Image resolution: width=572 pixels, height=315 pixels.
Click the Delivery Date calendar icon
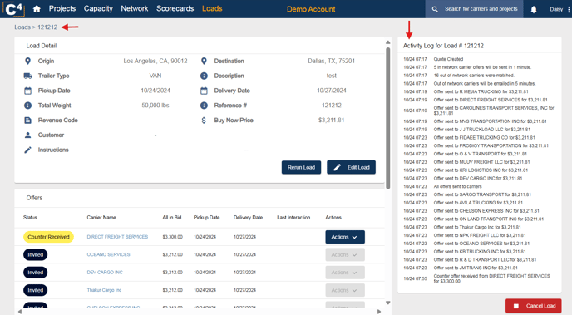(x=204, y=91)
